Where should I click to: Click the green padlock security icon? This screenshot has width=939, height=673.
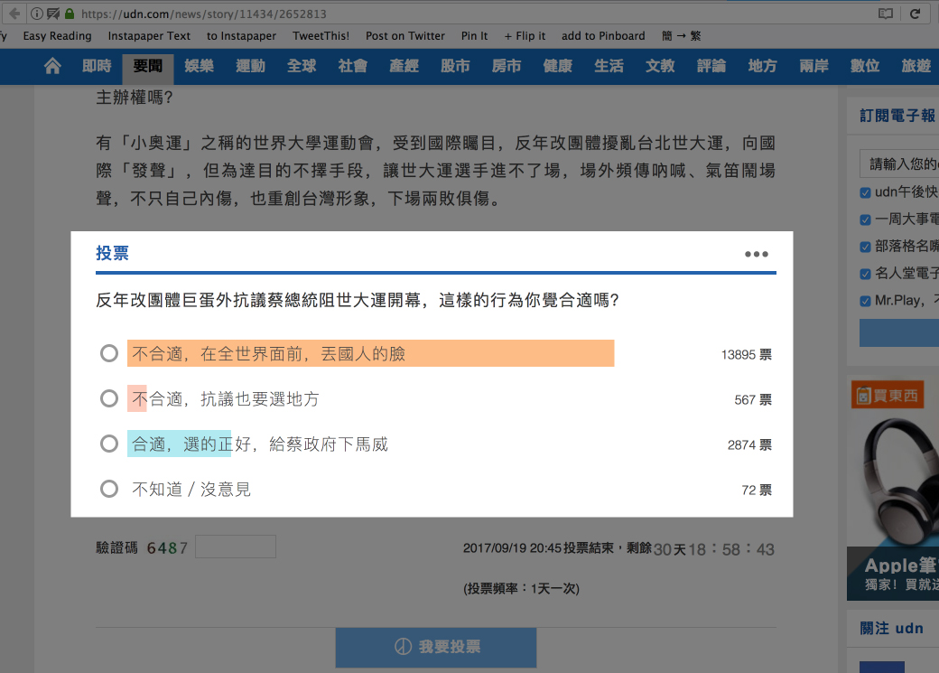click(68, 14)
